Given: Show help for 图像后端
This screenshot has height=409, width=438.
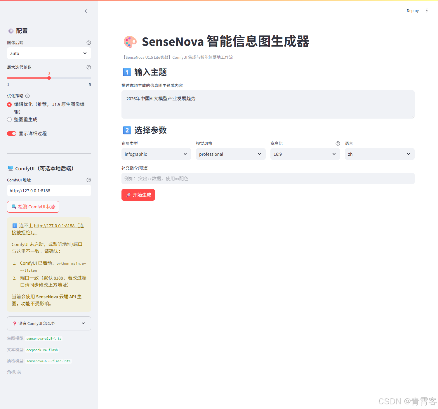Looking at the screenshot, I should (x=89, y=43).
